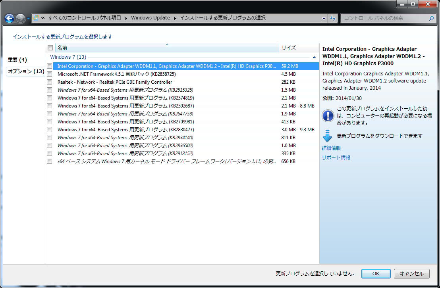The width and height of the screenshot is (440, 288).
Task: Maximize the Windows Update window
Action: click(413, 4)
